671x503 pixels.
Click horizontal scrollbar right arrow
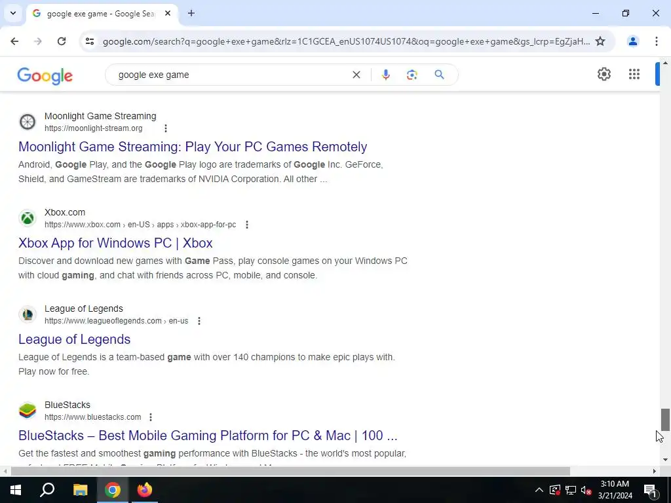[654, 472]
